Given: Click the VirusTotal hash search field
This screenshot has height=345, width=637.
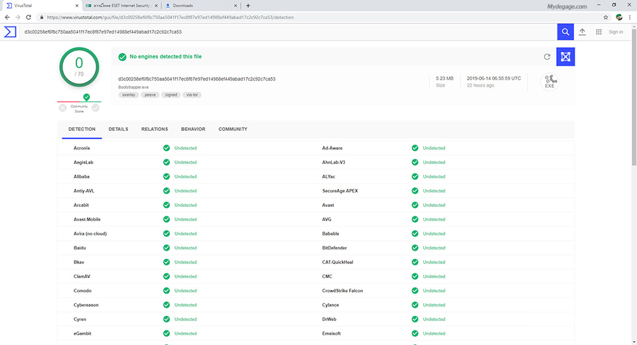Looking at the screenshot, I should pos(289,32).
